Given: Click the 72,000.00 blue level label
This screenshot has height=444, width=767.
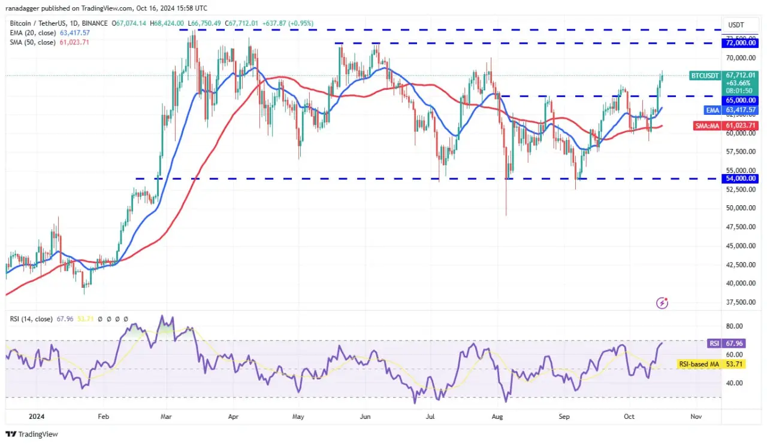Looking at the screenshot, I should [x=742, y=43].
